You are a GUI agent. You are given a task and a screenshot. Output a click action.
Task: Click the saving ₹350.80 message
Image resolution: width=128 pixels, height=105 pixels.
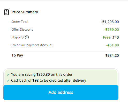pyautogui.click(x=42, y=74)
